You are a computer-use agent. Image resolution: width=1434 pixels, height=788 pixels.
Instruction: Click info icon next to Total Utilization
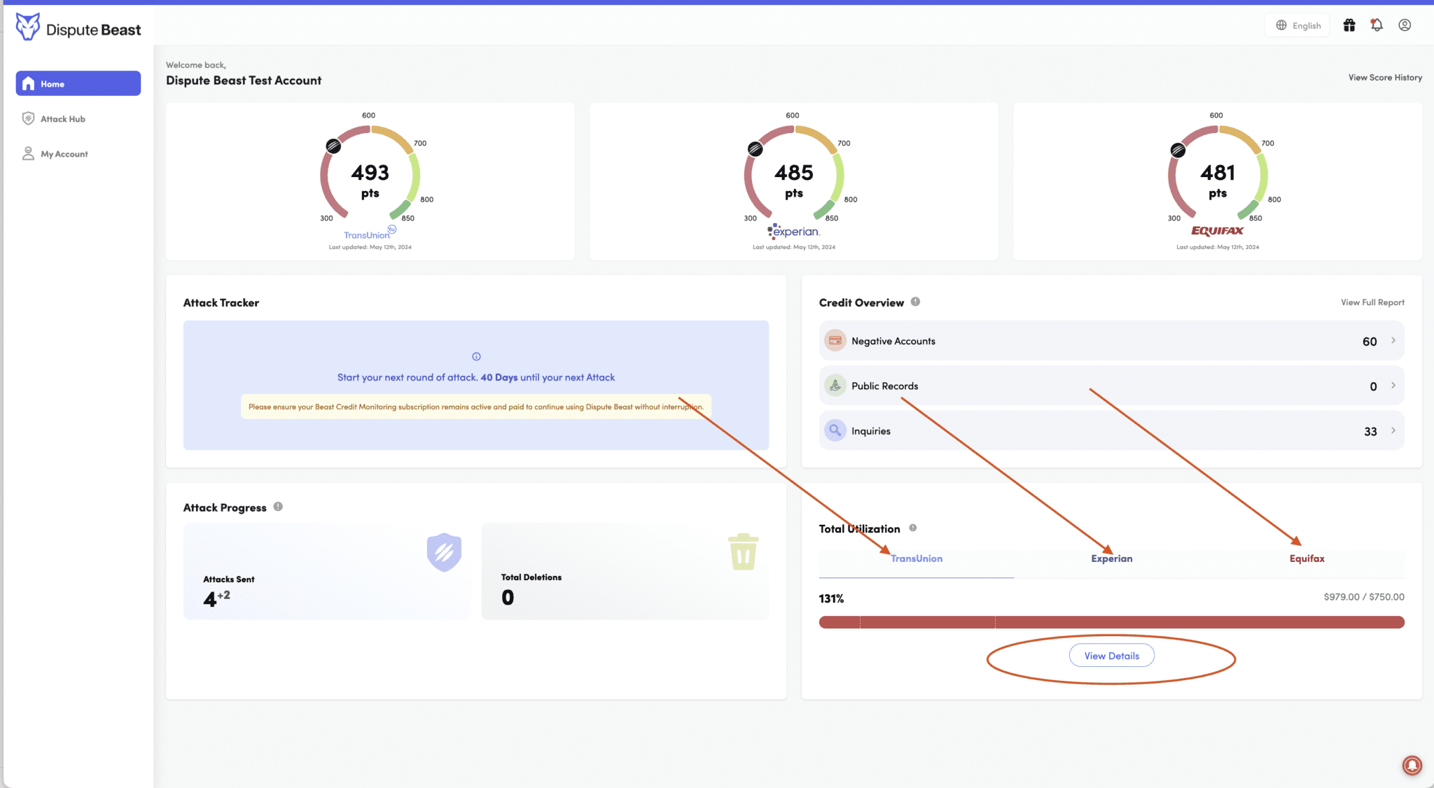[913, 528]
